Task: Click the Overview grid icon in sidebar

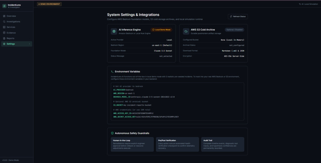Action: (x=4, y=16)
